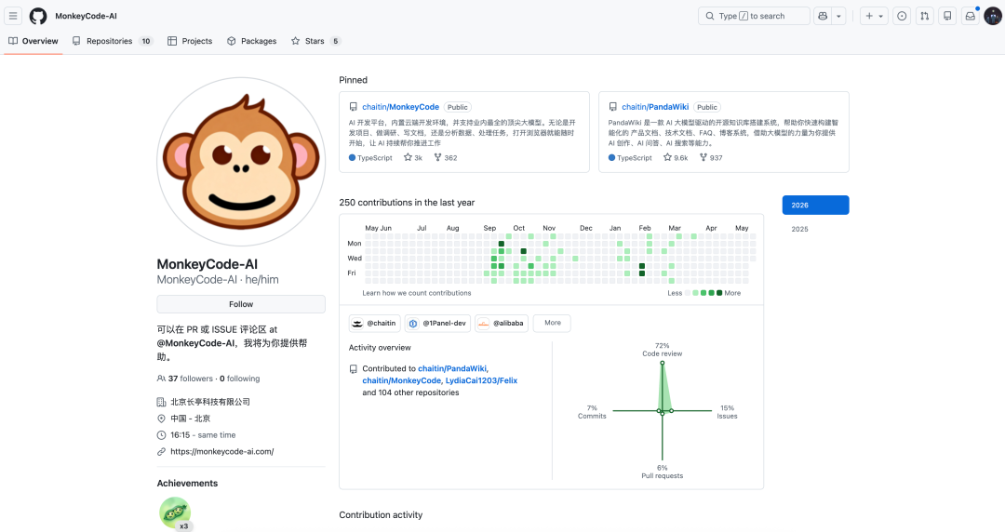
Task: Select the Overview tab
Action: click(x=33, y=41)
